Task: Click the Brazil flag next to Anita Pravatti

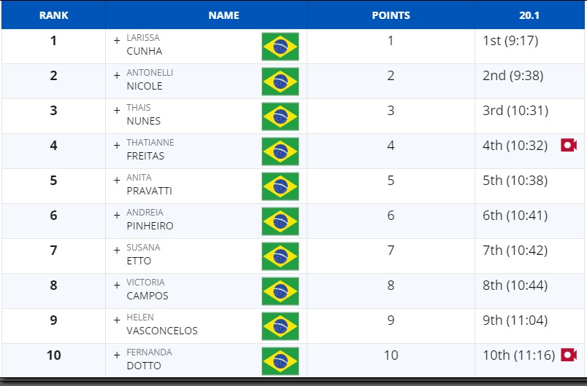Action: [280, 186]
